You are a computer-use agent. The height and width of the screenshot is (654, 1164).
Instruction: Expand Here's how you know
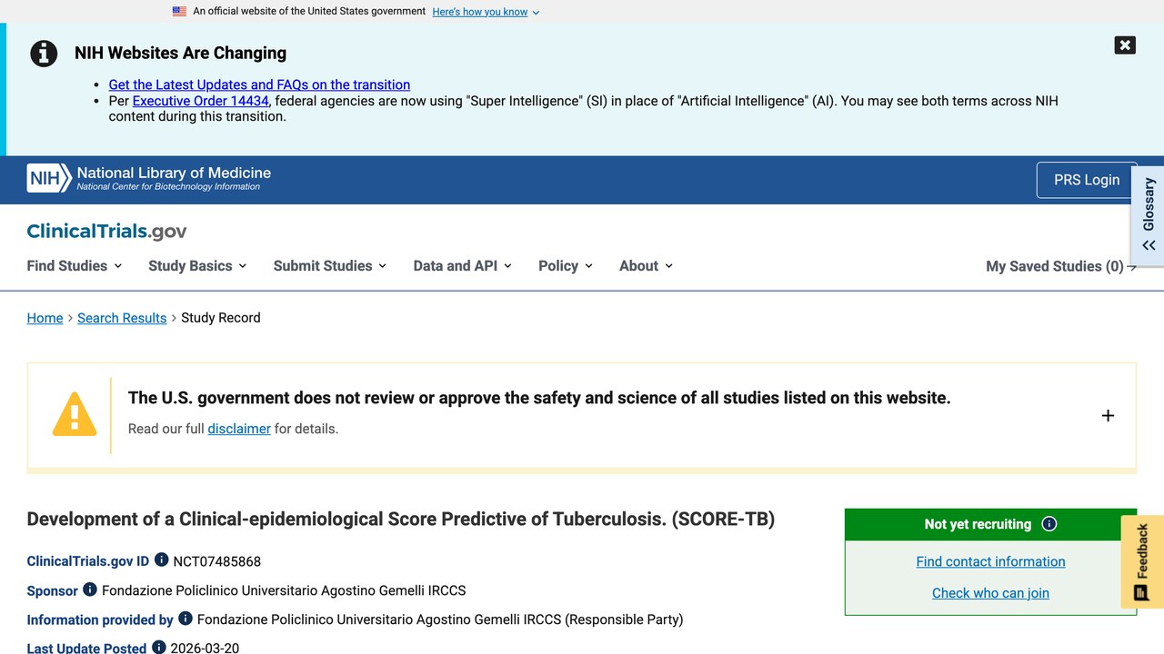pos(486,12)
